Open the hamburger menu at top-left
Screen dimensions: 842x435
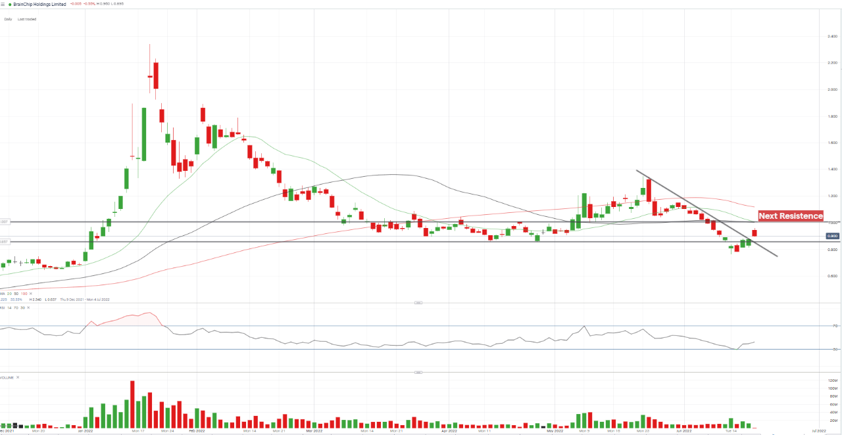click(3, 4)
